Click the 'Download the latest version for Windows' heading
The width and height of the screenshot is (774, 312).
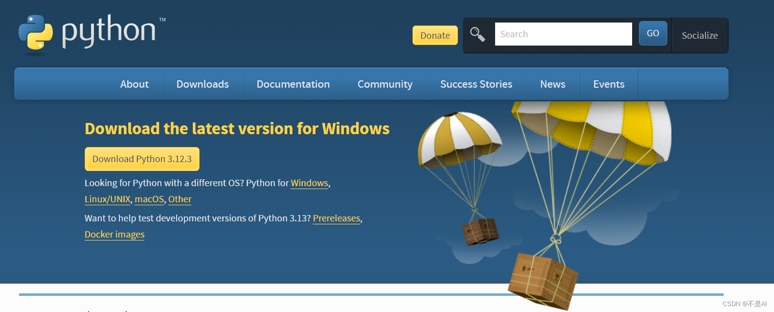click(x=237, y=129)
